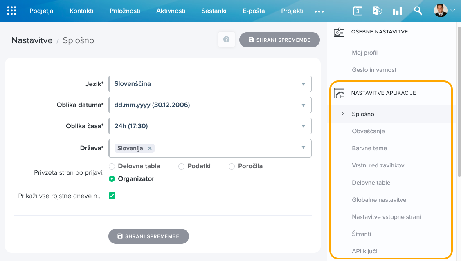Remove the Slovenija country tag
This screenshot has width=461, height=261.
pyautogui.click(x=150, y=149)
